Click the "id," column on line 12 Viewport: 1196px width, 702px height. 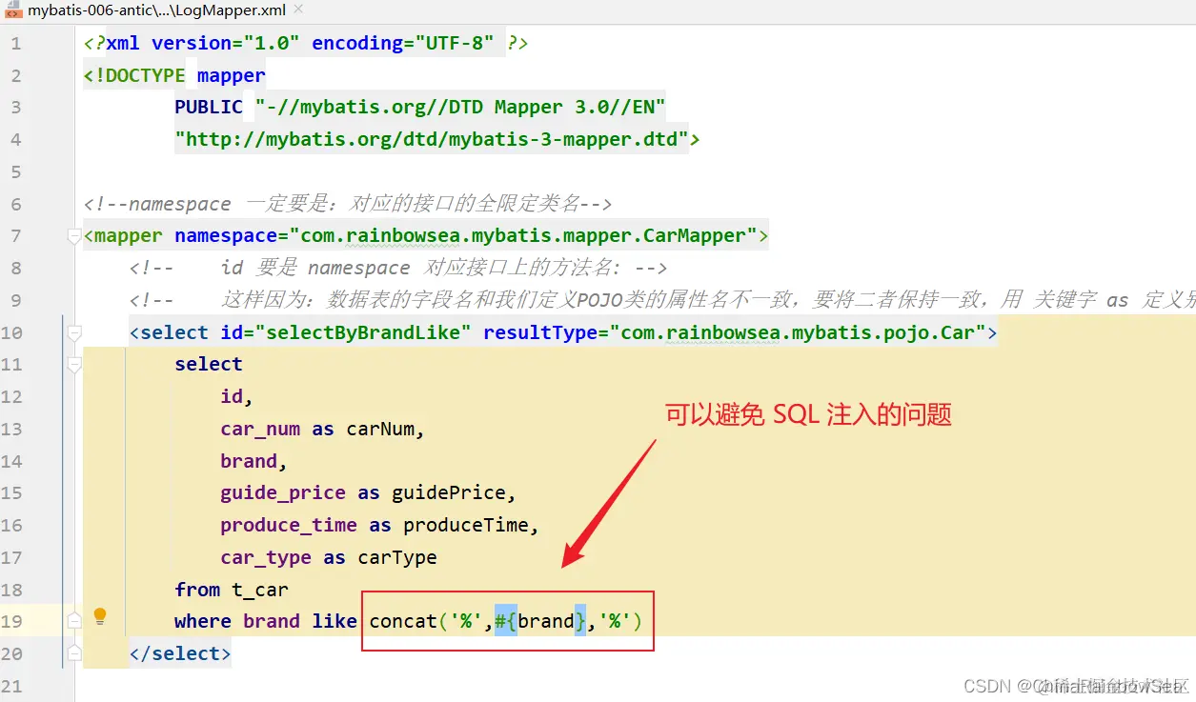[x=237, y=396]
